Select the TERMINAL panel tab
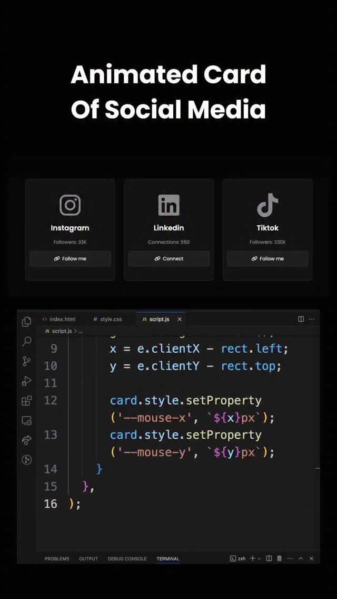 [168, 558]
